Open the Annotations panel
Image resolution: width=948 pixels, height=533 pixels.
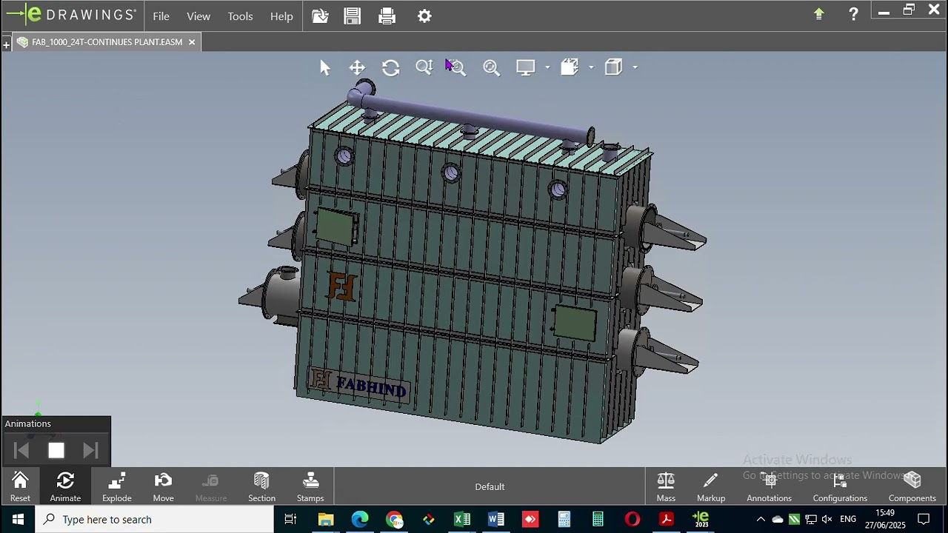769,486
